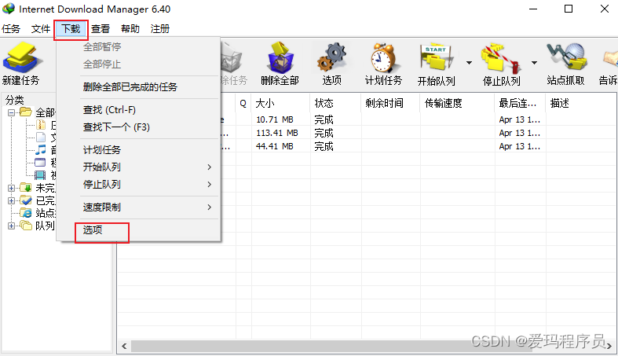
Task: Sort by the Q column header
Action: 243,103
